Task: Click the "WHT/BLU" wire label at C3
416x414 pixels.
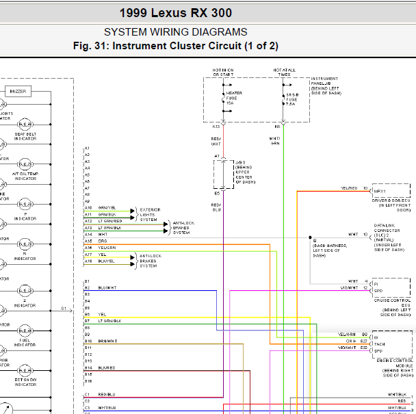Action: (x=107, y=408)
